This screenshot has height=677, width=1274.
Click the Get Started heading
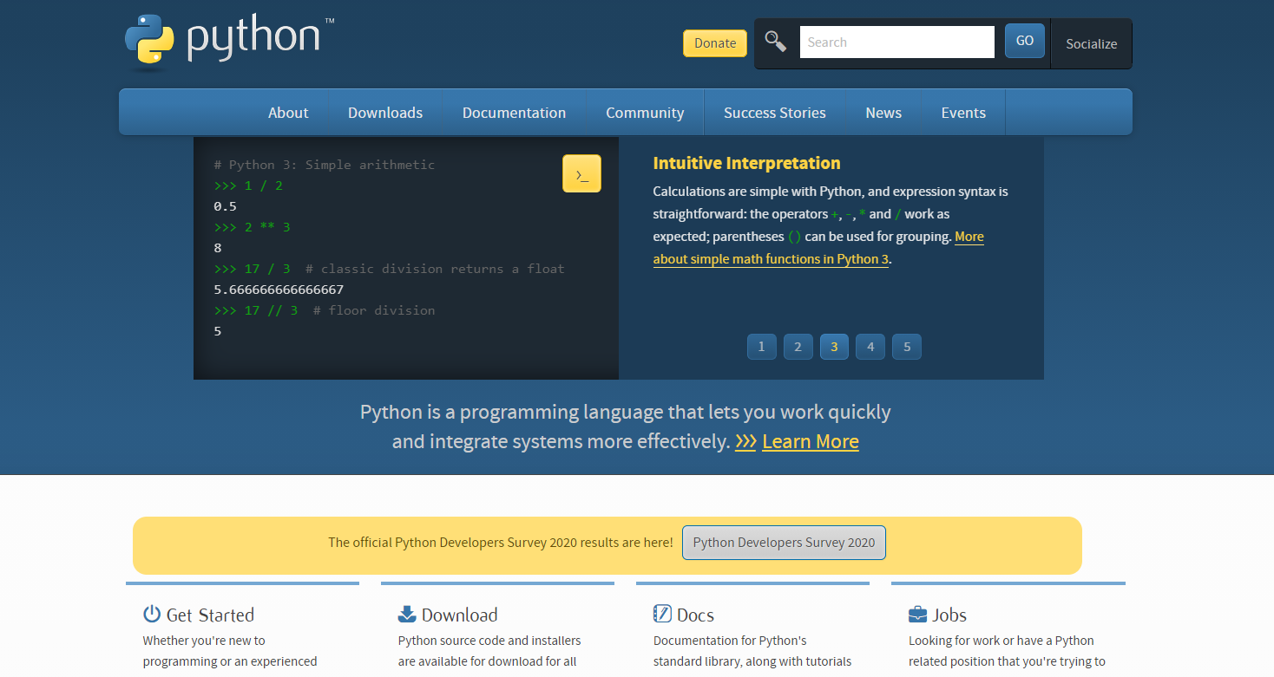point(210,615)
